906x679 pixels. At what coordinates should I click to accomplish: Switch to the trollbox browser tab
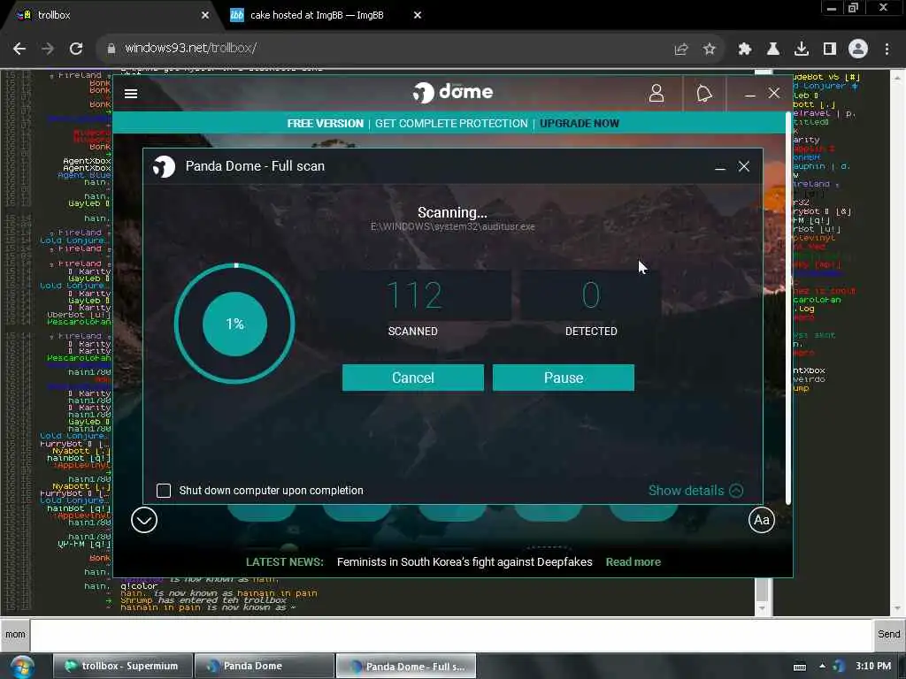click(x=110, y=15)
